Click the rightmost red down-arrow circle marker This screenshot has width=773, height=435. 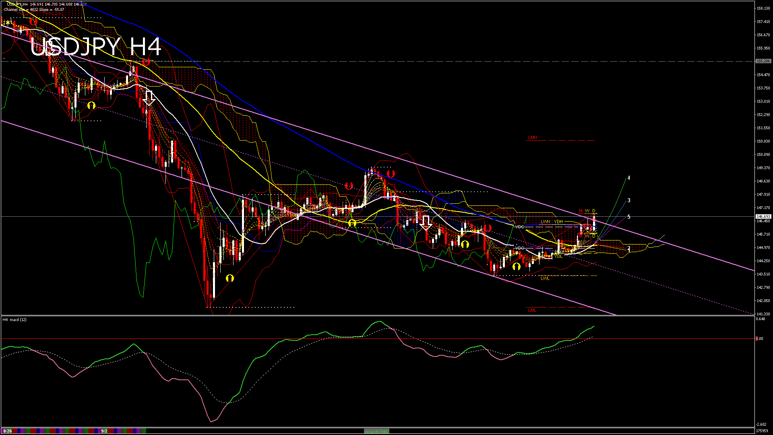[x=488, y=228]
